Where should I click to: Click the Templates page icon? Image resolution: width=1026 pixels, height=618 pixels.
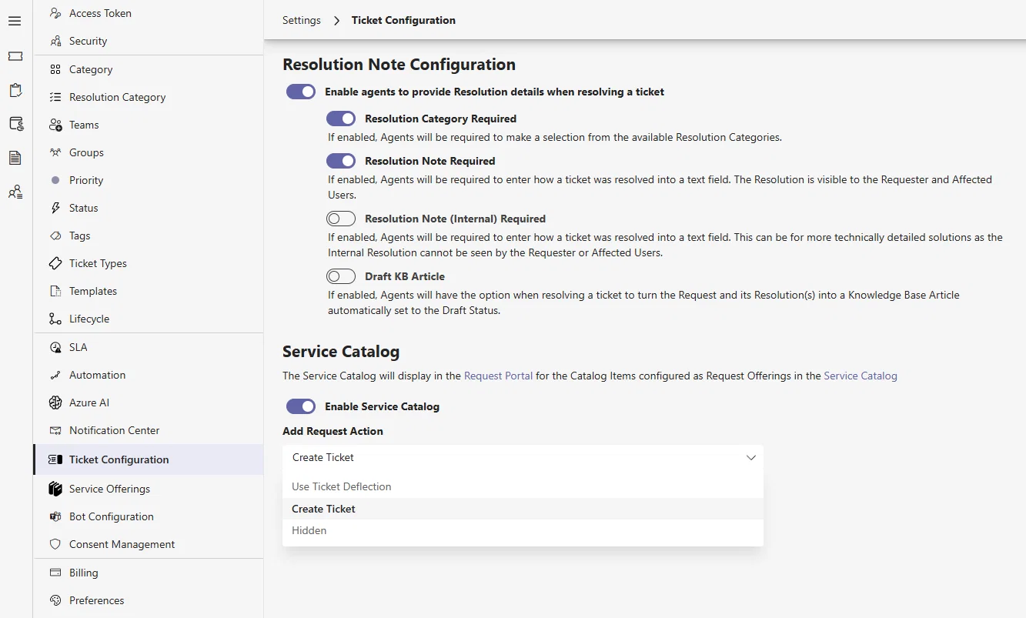point(55,291)
